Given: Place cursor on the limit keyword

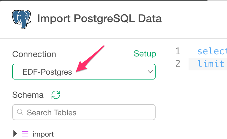Looking at the screenshot, I should [x=211, y=64].
